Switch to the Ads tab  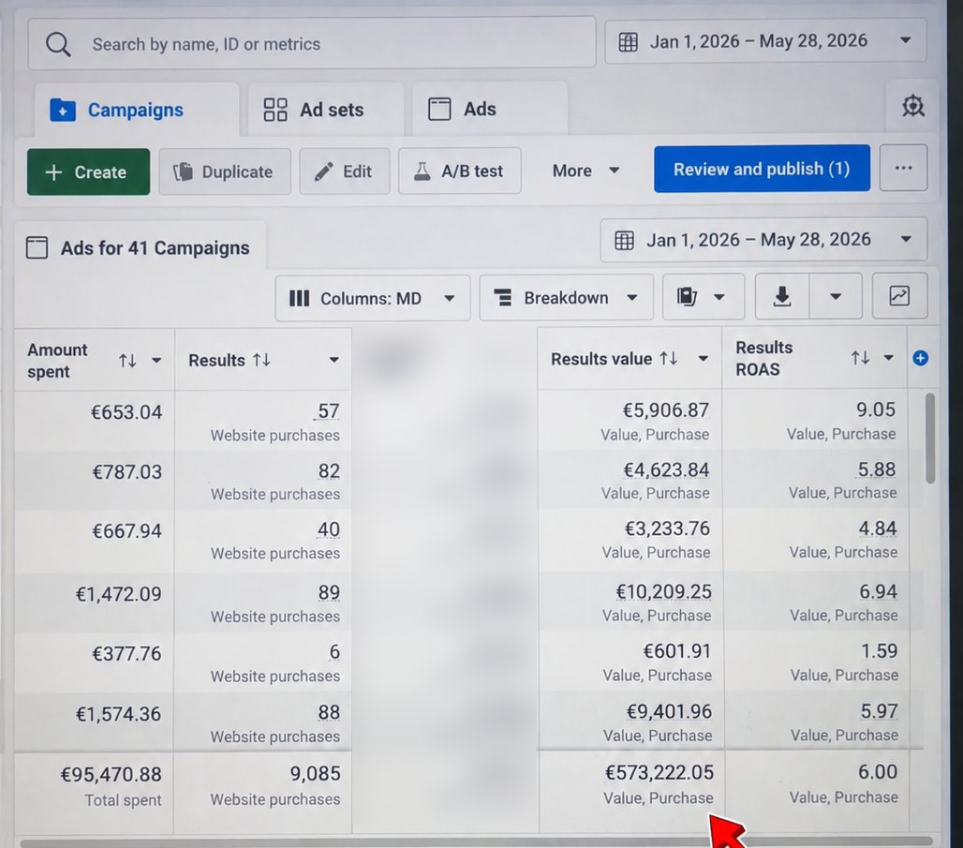pos(490,109)
